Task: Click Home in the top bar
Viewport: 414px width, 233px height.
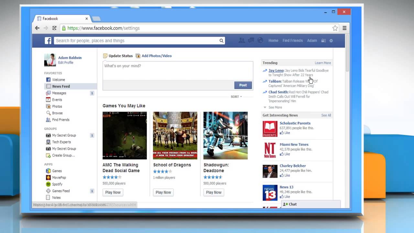Action: (273, 40)
